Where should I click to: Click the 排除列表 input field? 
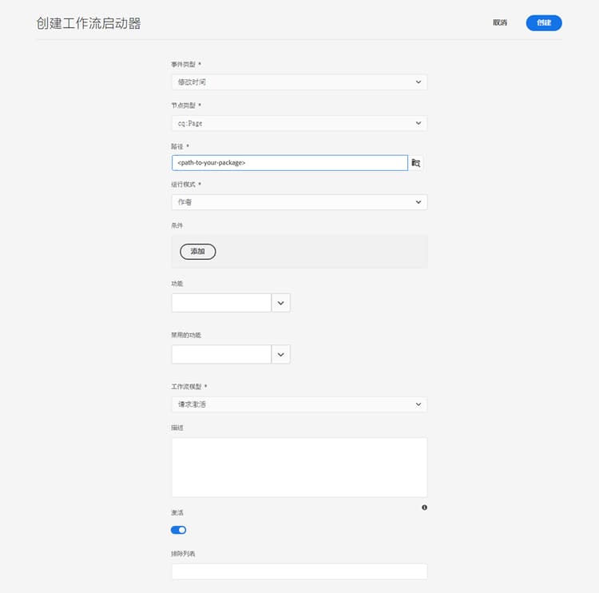tap(299, 571)
